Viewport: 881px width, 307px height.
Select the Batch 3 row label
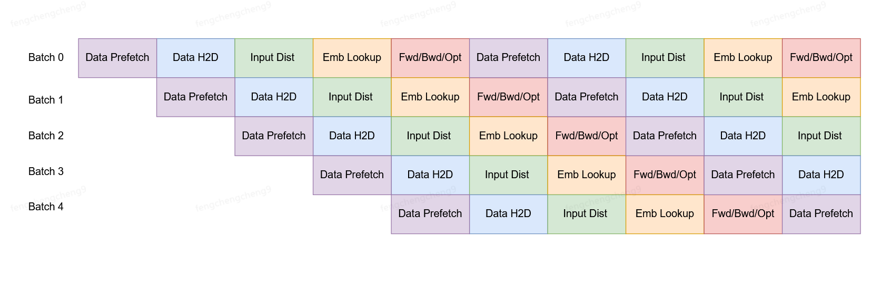(46, 171)
